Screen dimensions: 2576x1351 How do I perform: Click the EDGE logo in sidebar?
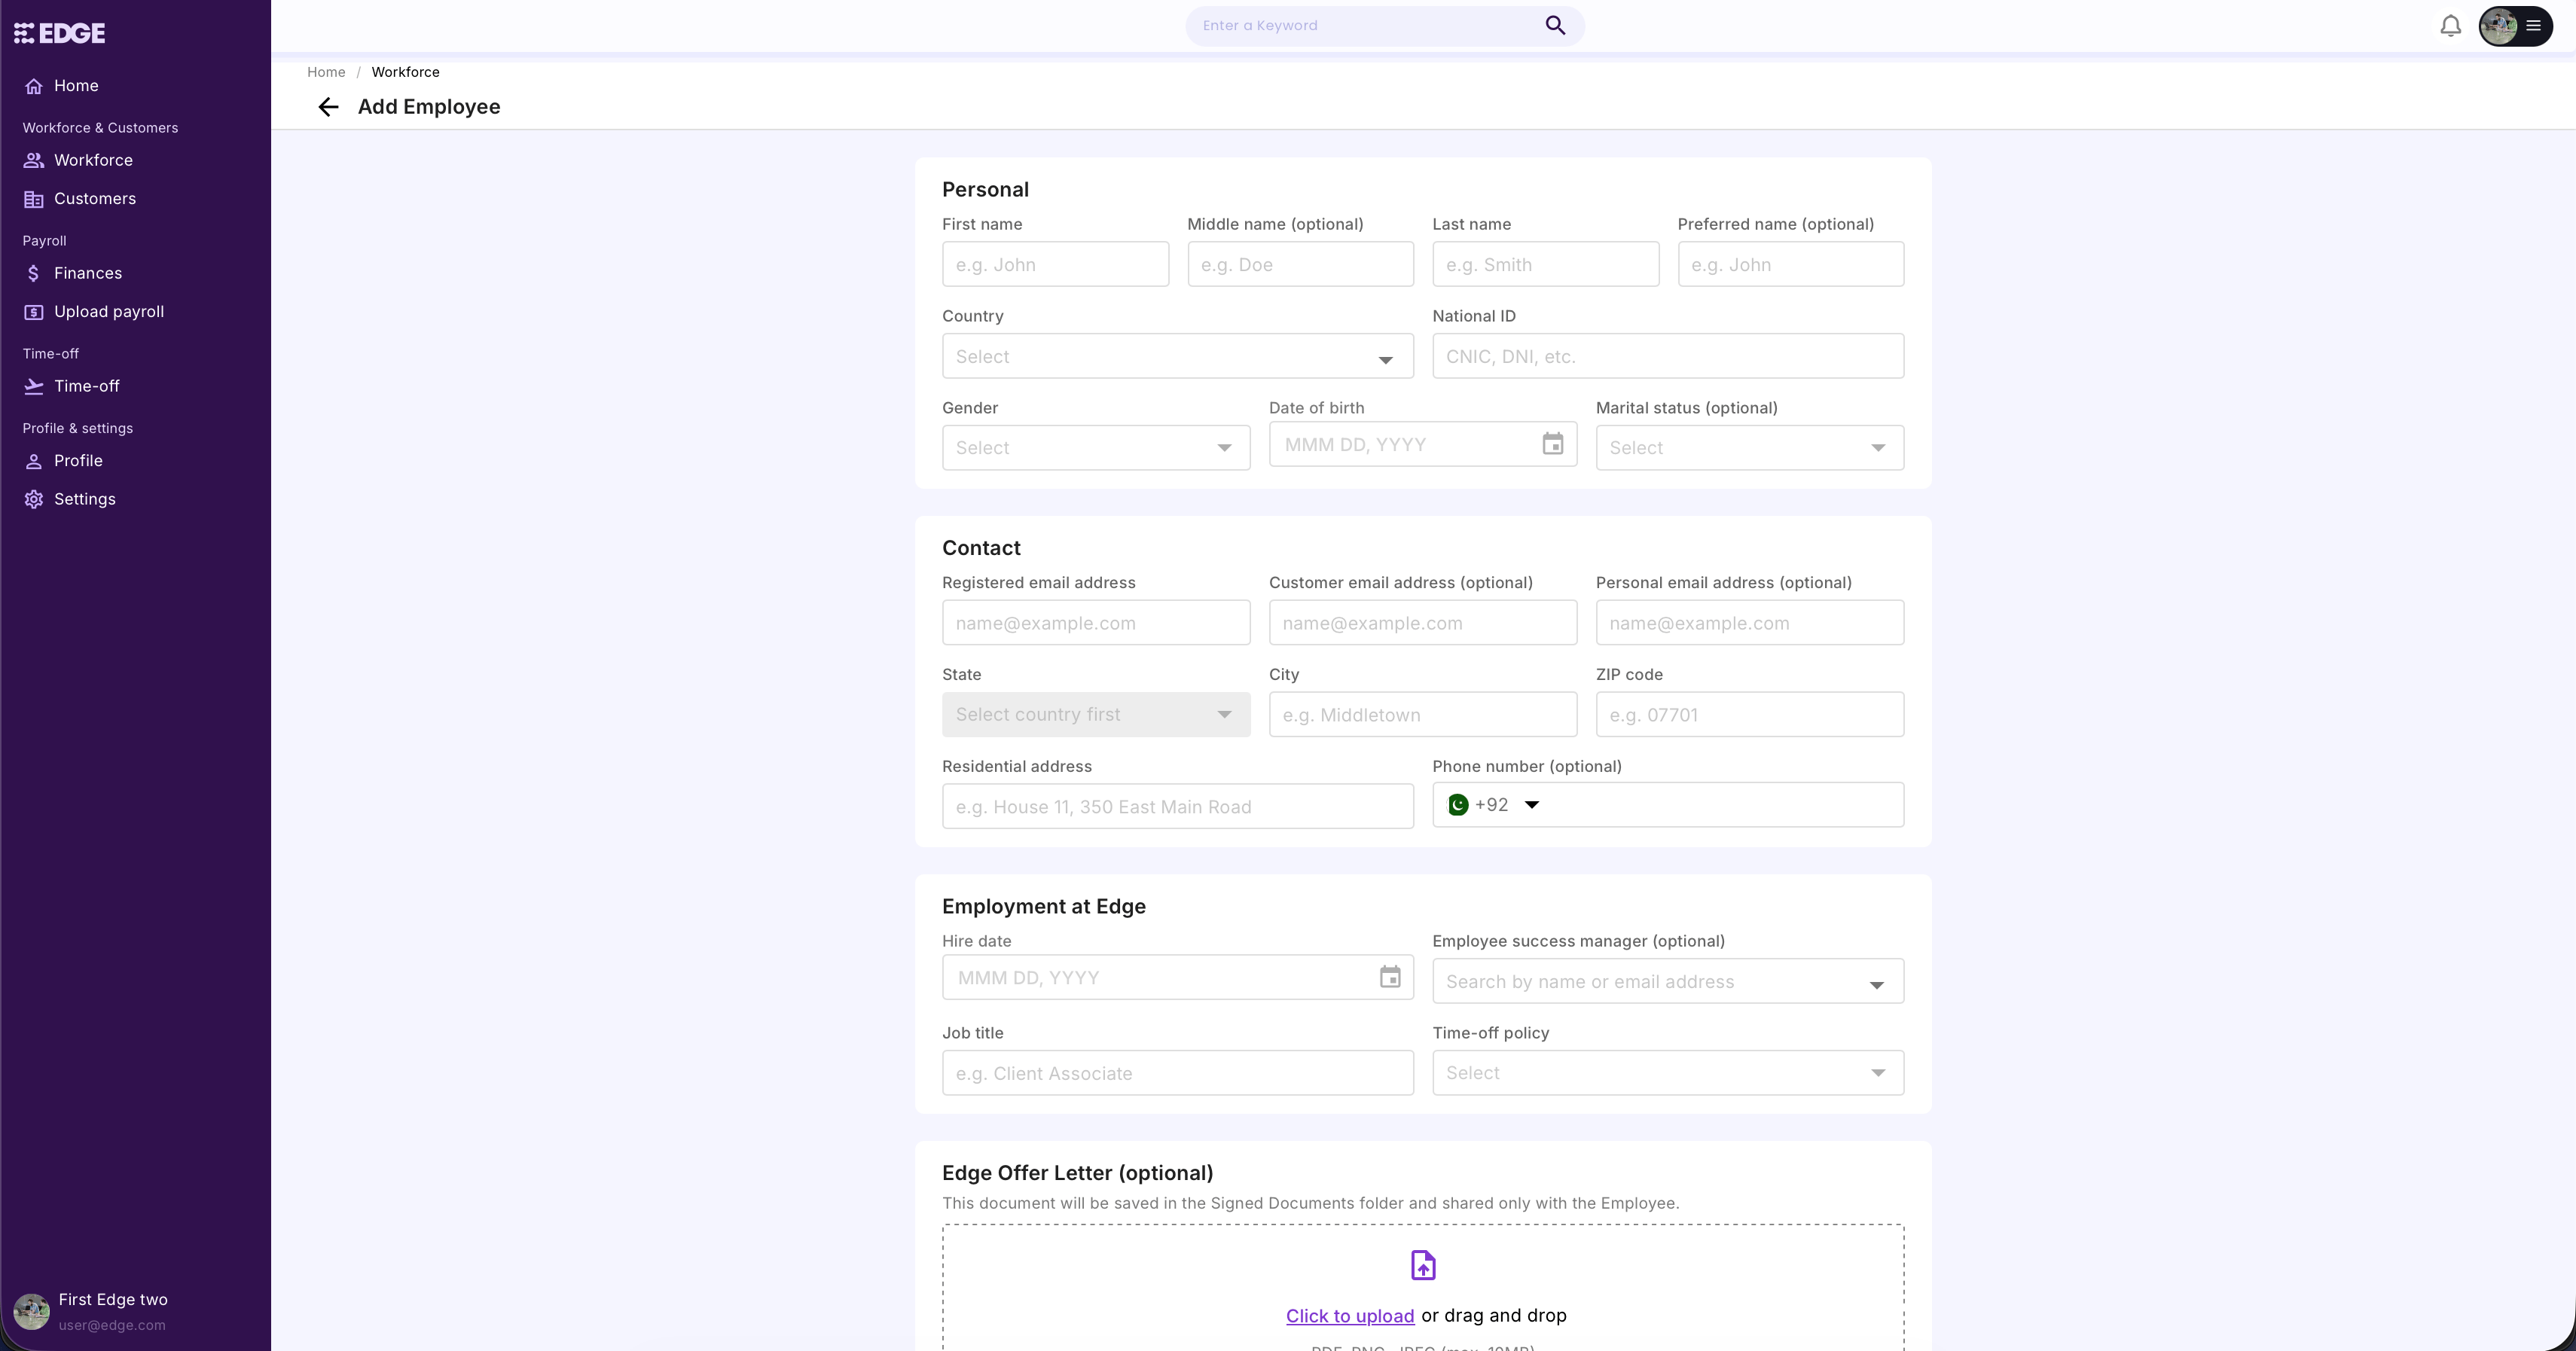pos(60,33)
